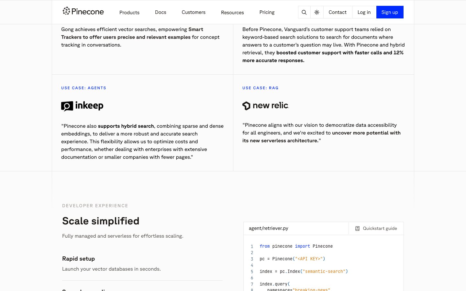This screenshot has height=291, width=466.
Task: Click the Scale simplified heading
Action: tap(101, 221)
